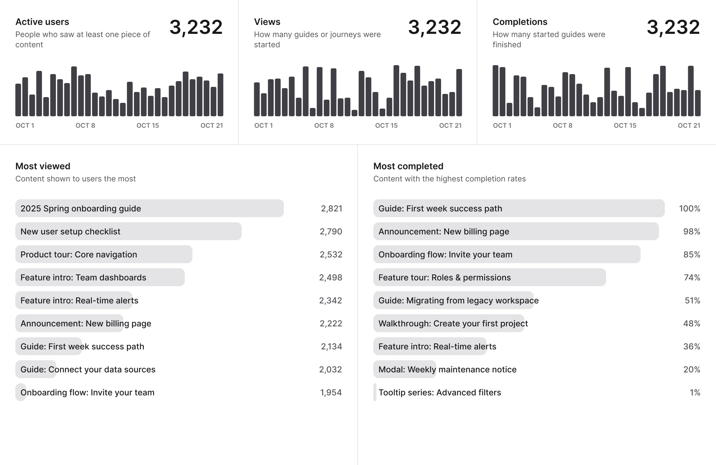Click Guide: Migrating from legacy workspace
The width and height of the screenshot is (716, 465).
tap(458, 301)
